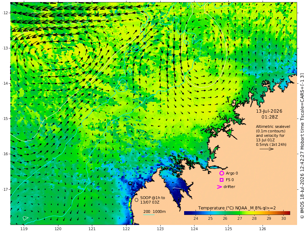Click the latitude axis label -17
Viewport: 304px width, 235px height.
click(5, 189)
